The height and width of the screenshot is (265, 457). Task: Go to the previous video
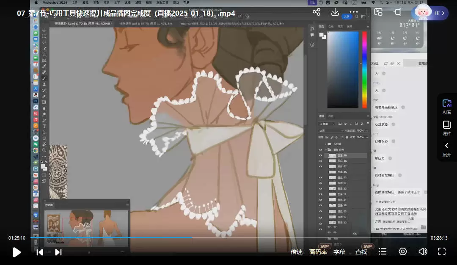[x=40, y=252]
